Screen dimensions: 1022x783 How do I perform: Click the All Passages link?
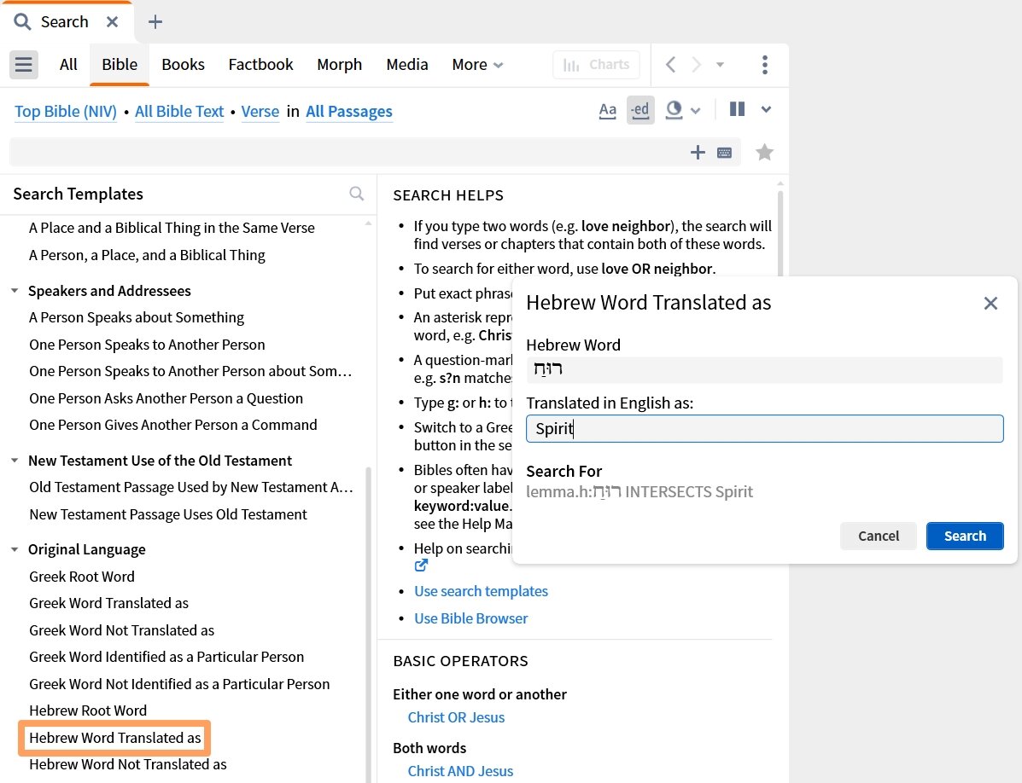click(x=348, y=111)
